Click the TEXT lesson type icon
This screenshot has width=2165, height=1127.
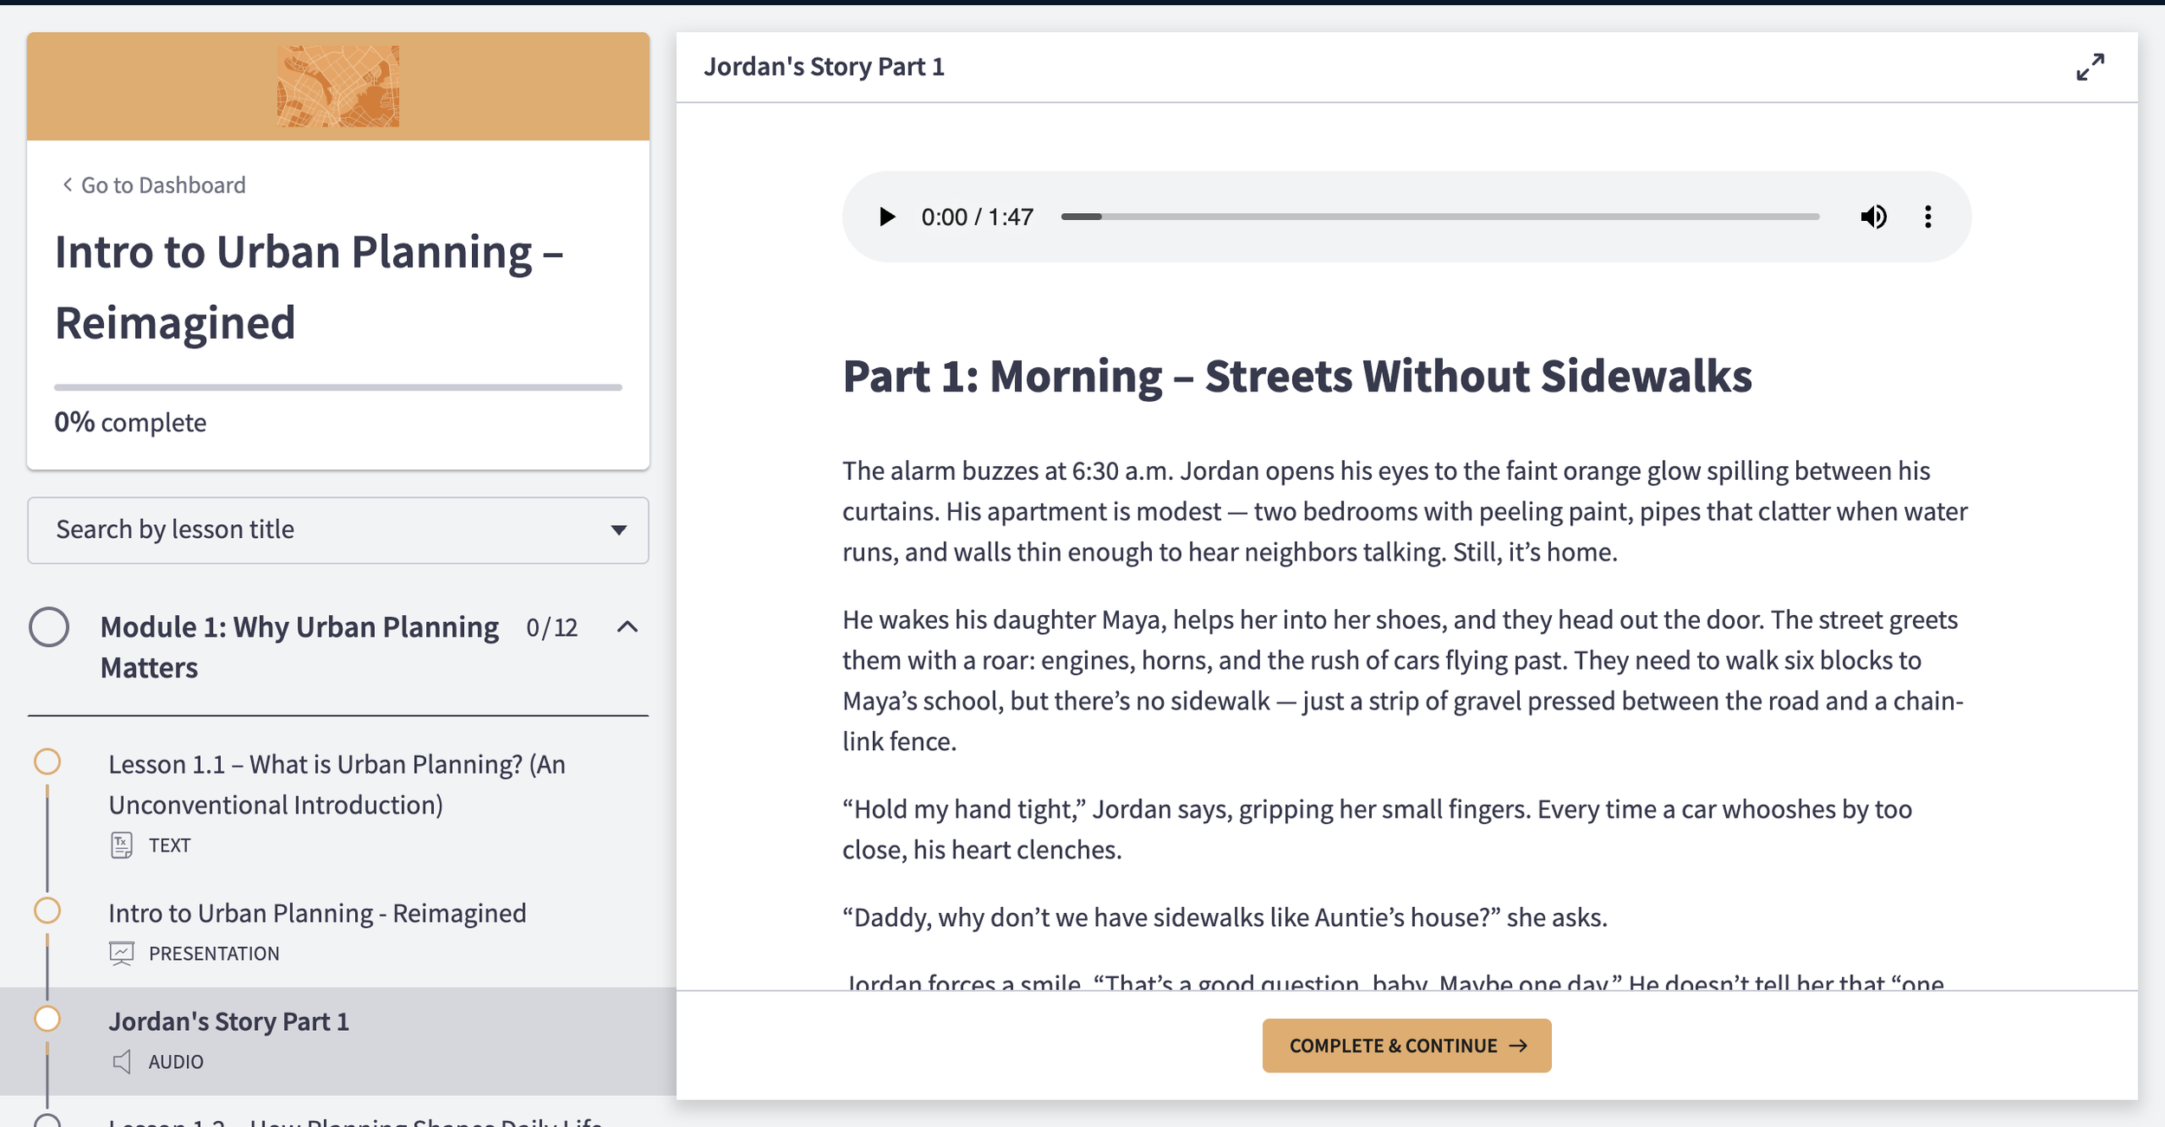tap(122, 845)
